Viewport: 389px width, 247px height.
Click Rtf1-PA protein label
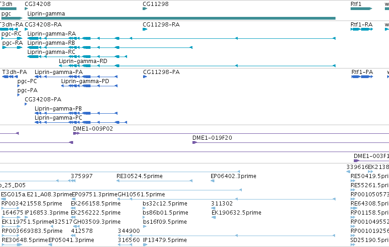[362, 72]
